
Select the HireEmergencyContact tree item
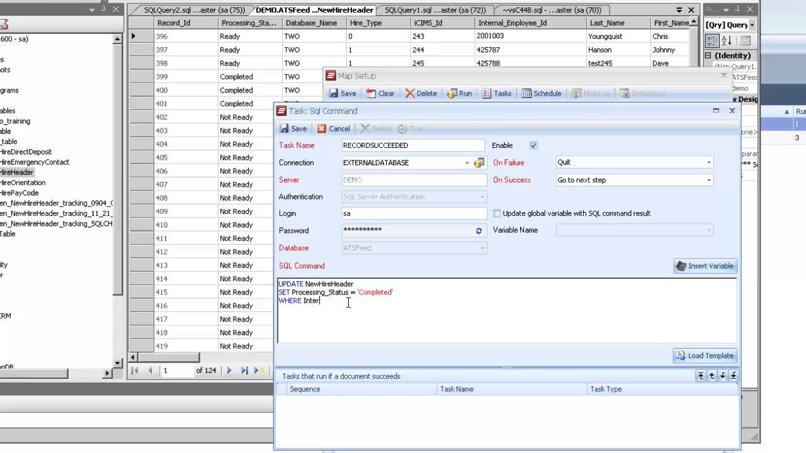click(x=35, y=162)
